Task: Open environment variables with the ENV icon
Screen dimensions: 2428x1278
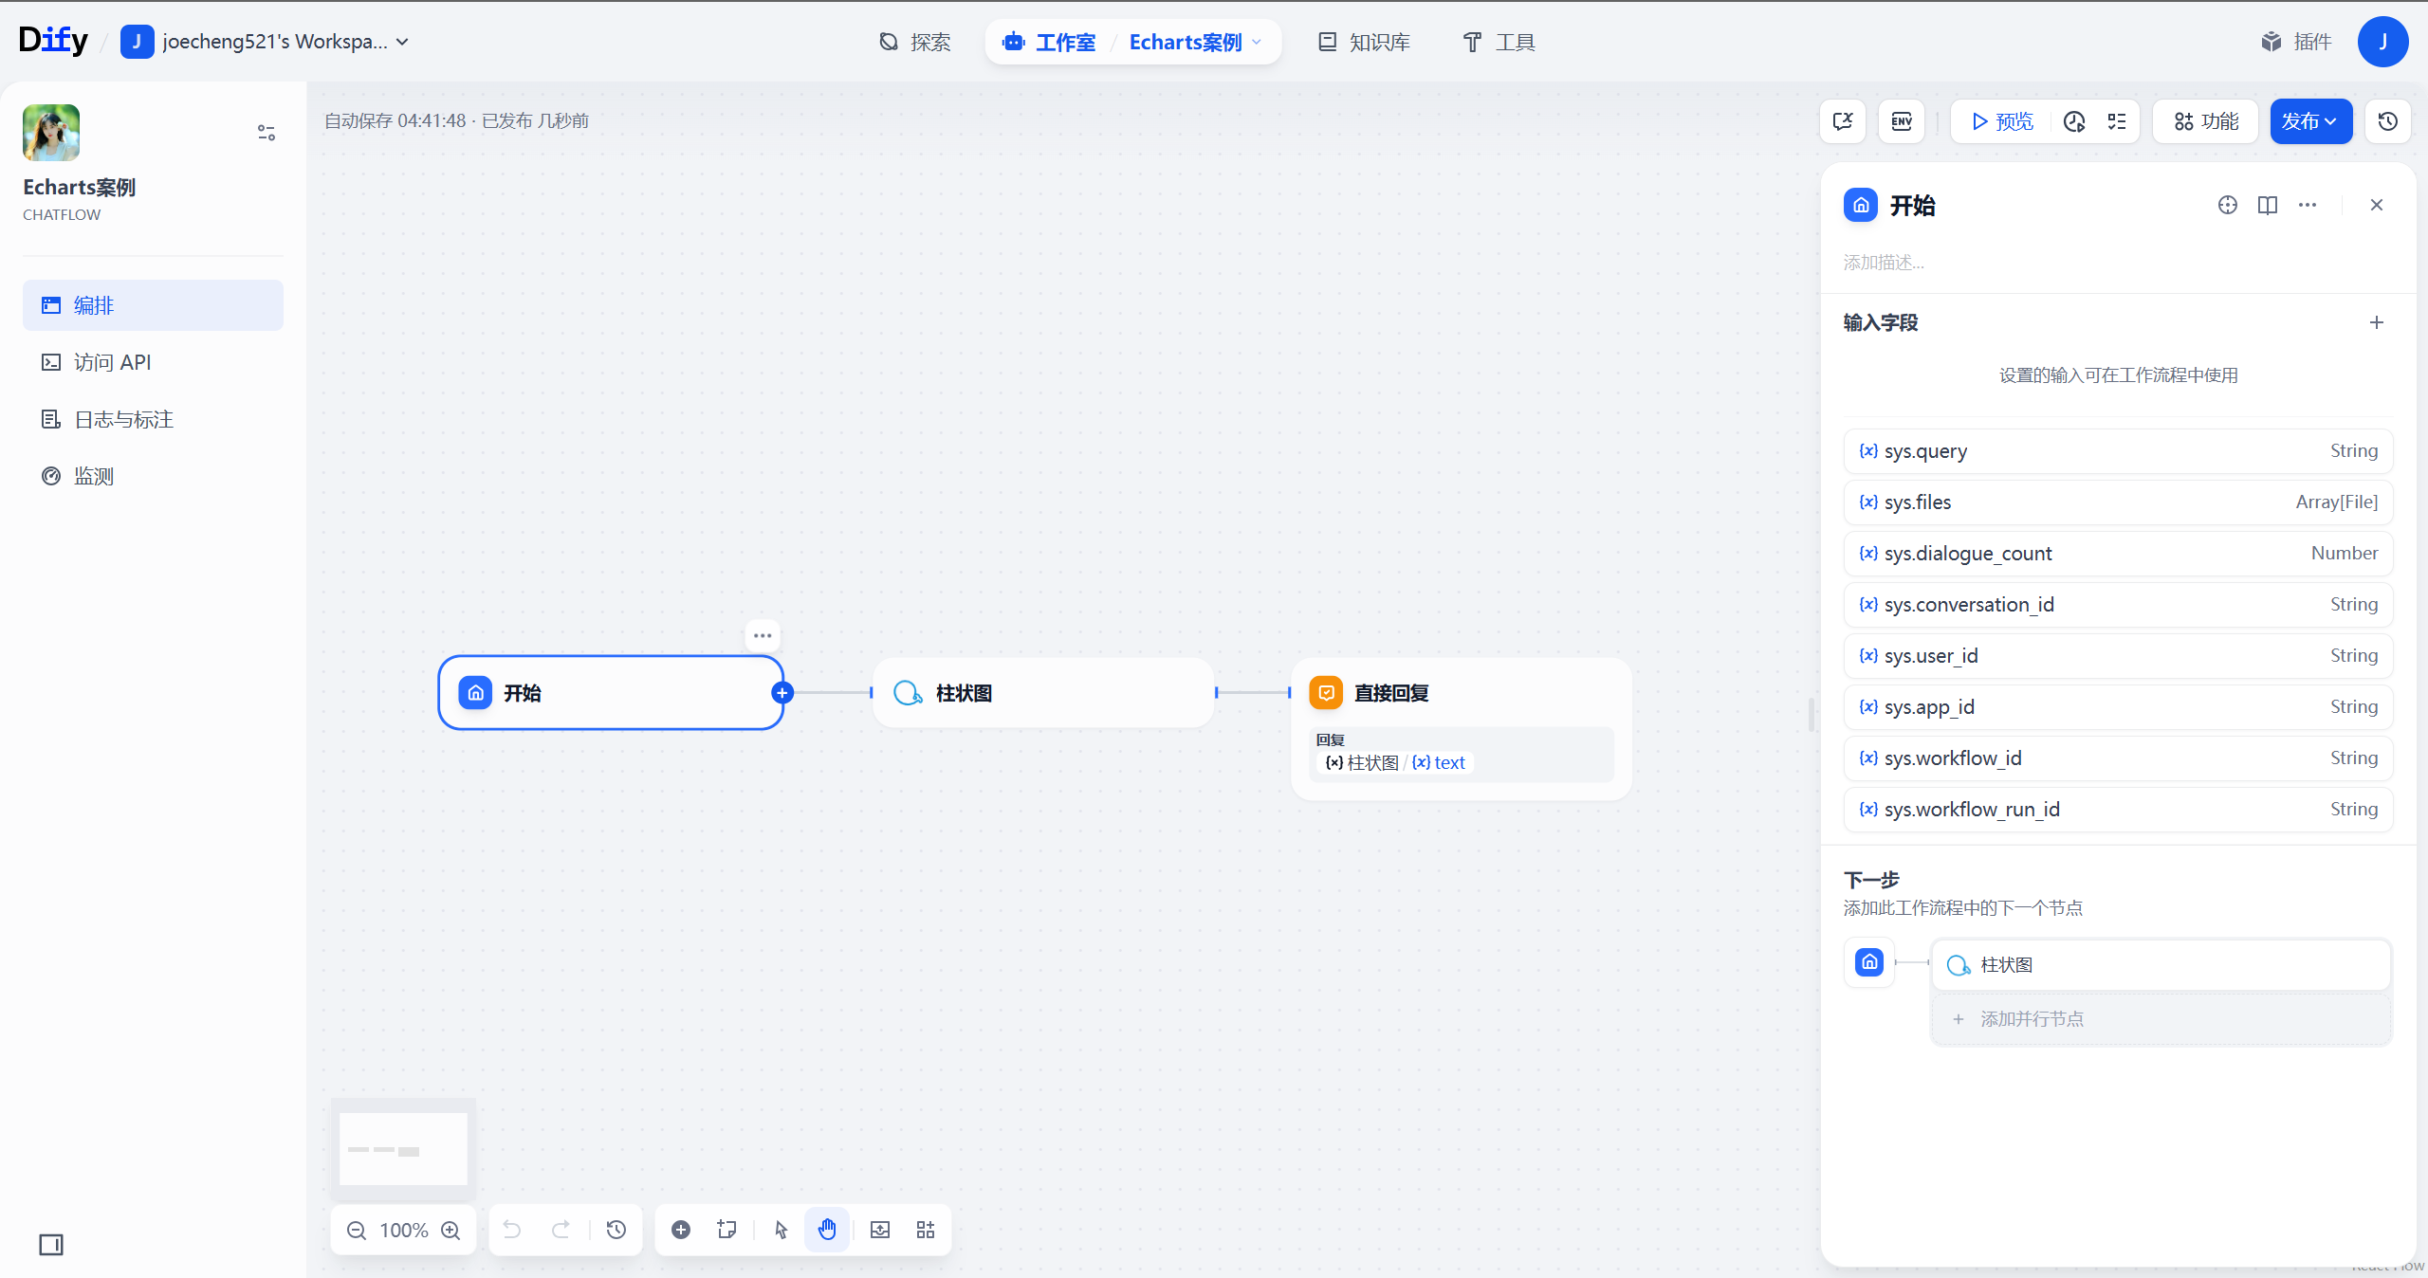Action: coord(1901,121)
